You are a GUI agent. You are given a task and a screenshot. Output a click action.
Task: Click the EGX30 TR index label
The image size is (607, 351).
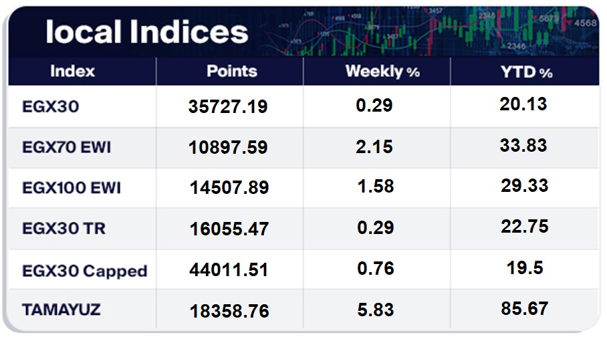coord(64,229)
